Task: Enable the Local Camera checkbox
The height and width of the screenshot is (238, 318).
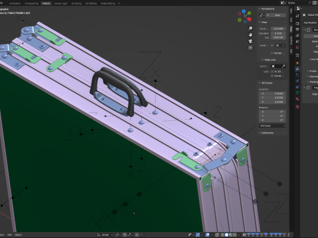Action: click(x=272, y=46)
